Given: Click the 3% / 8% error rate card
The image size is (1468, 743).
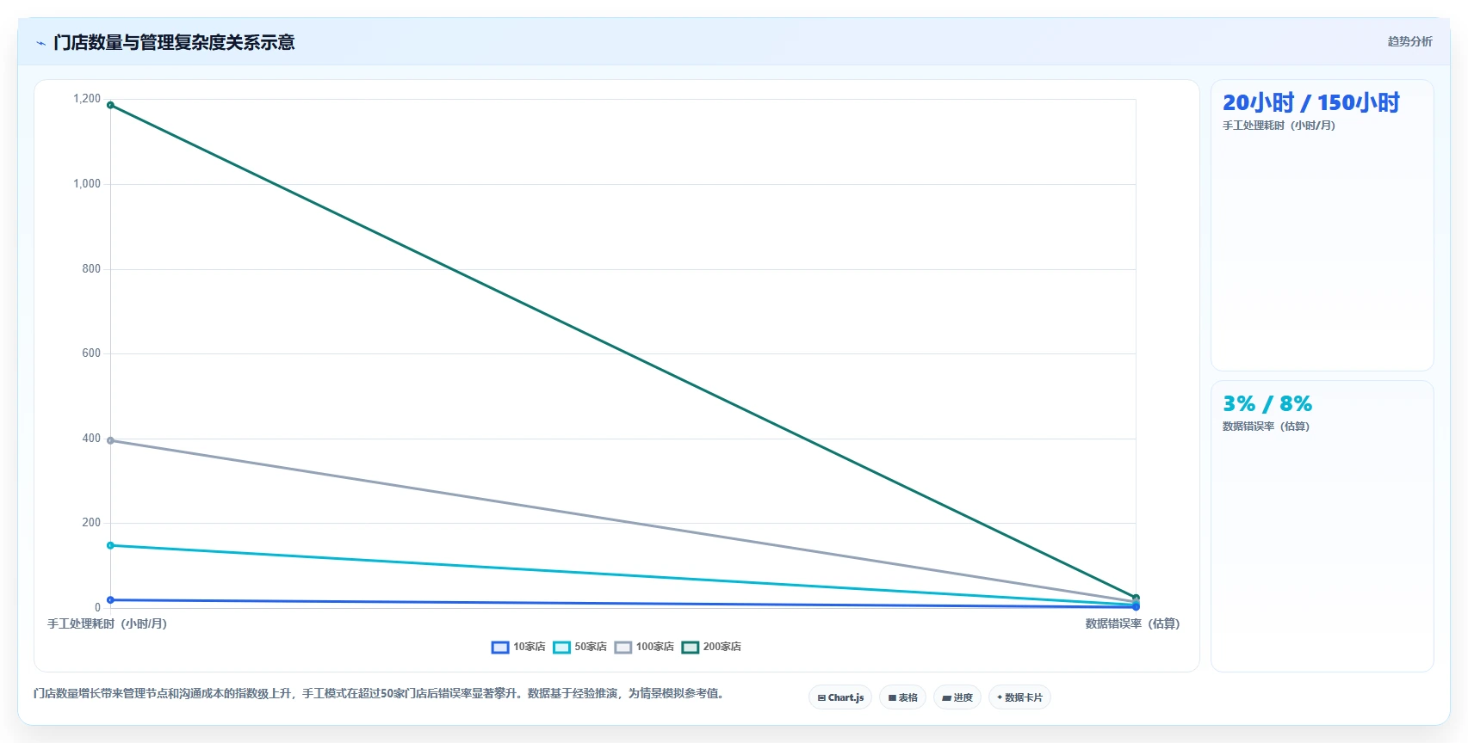Looking at the screenshot, I should [1322, 526].
